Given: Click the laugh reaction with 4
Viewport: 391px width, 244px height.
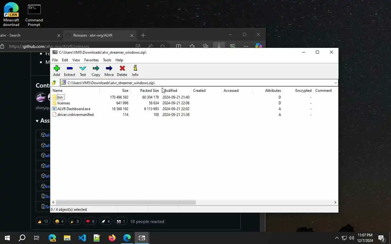Looking at the screenshot, I should point(59,221).
